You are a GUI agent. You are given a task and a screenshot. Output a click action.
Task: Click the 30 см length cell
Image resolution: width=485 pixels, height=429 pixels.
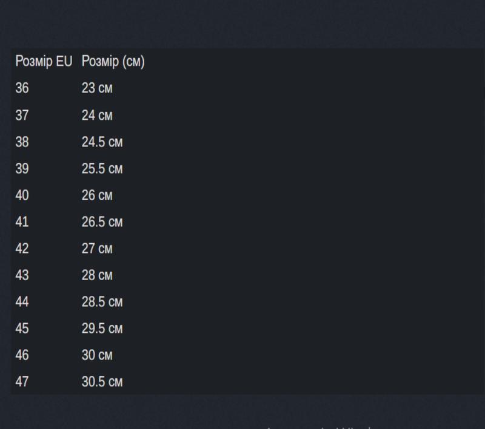(x=97, y=355)
